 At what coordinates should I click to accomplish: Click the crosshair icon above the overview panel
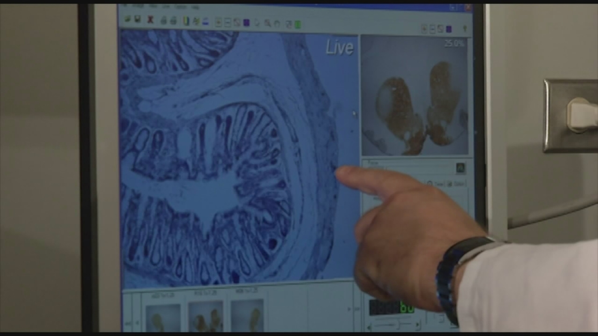click(x=424, y=28)
